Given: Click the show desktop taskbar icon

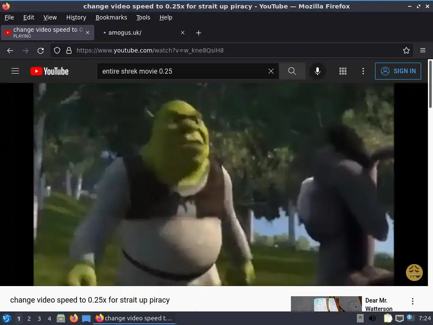Looking at the screenshot, I should tap(86, 319).
